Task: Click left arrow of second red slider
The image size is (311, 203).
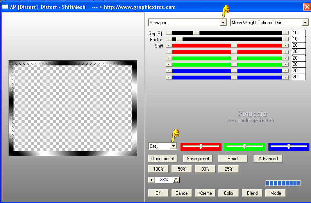Action: 169,52
